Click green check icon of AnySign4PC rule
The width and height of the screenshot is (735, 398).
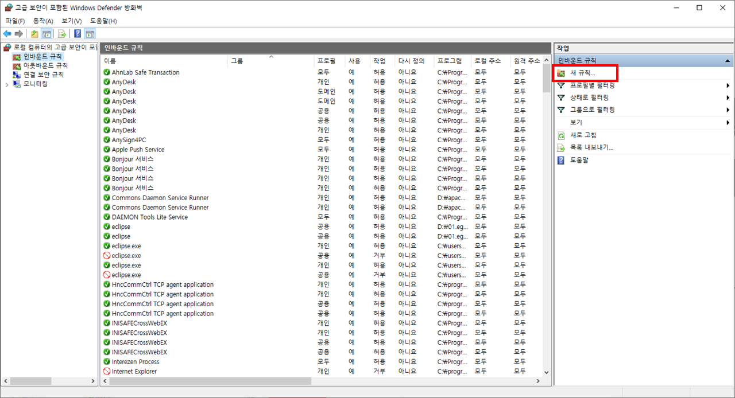(107, 140)
